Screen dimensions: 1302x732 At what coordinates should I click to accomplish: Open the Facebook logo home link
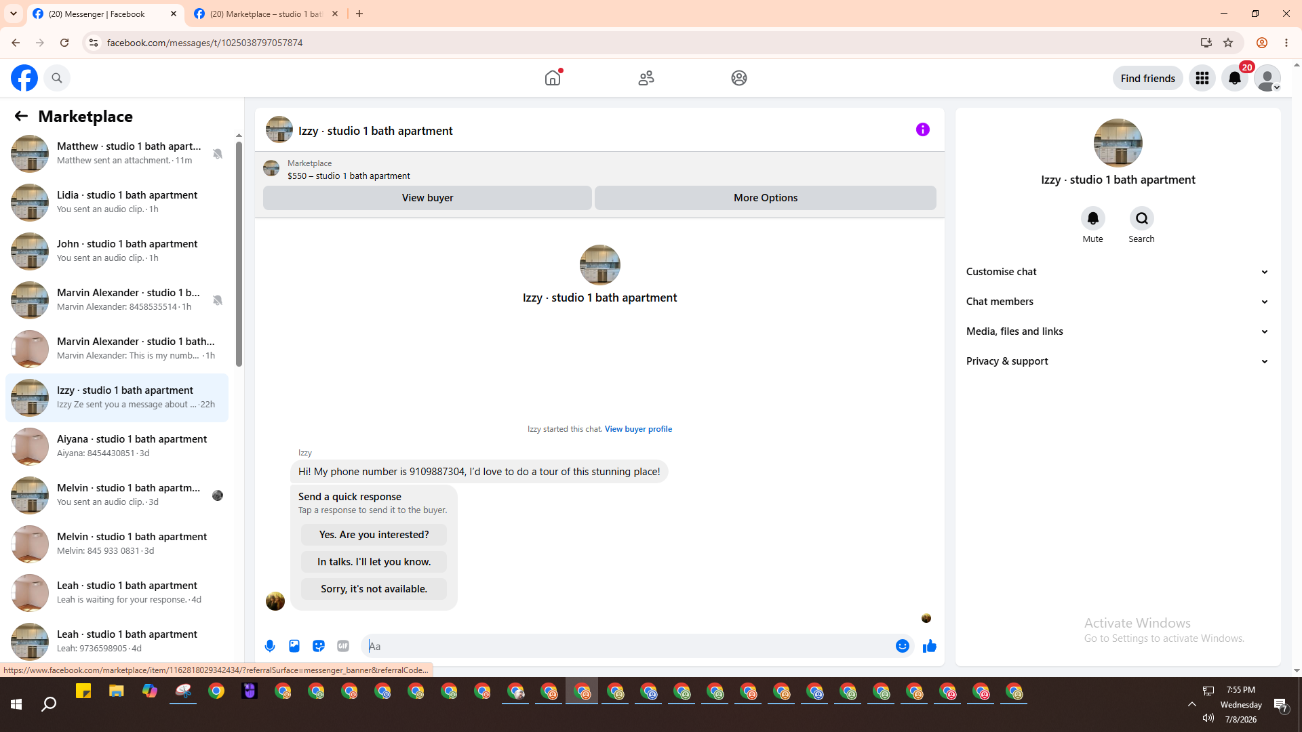24,78
